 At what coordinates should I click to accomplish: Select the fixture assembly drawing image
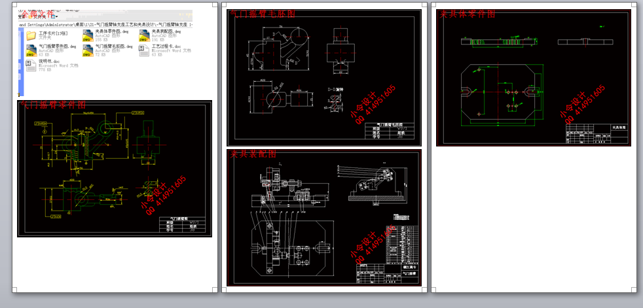point(324,218)
